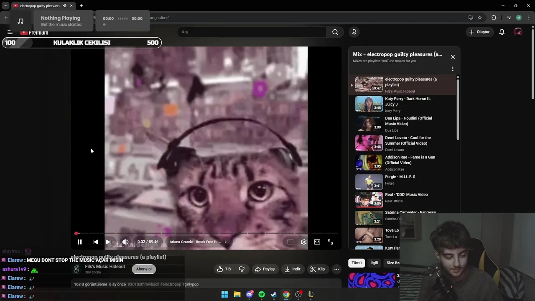Open the #electropop hashtag link
The height and width of the screenshot is (301, 535).
(x=171, y=284)
